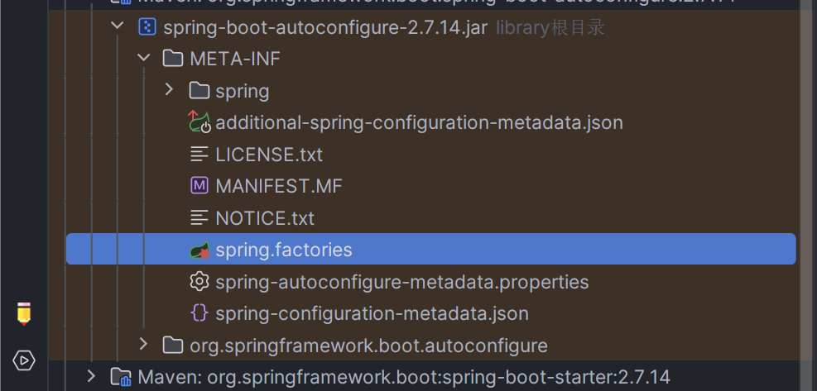The width and height of the screenshot is (817, 391).
Task: Click the spring folder icon
Action: [x=199, y=91]
